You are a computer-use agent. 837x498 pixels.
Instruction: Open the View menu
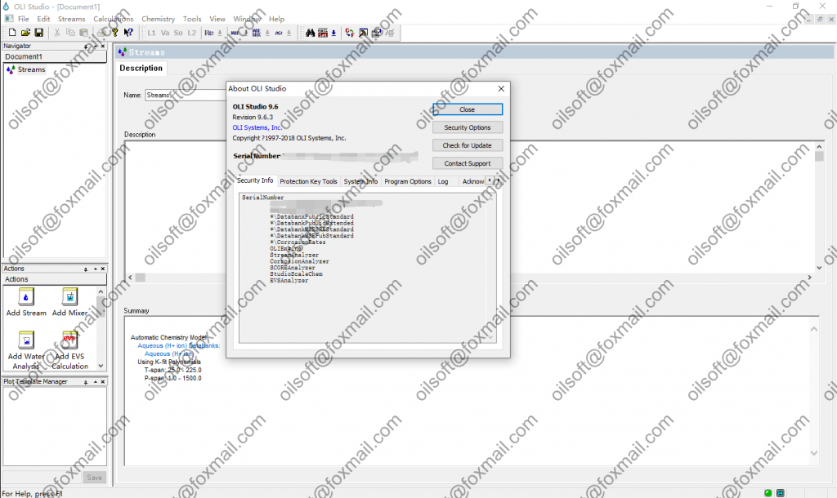[x=217, y=19]
